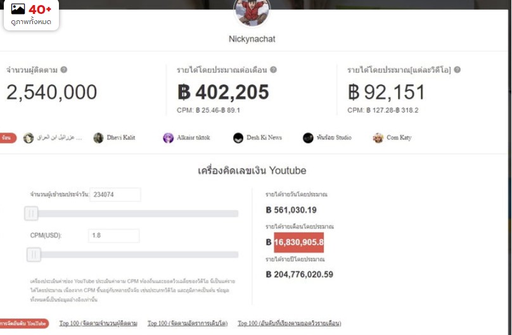Click the Arabic-named channel avatar
The image size is (512, 335).
[x=29, y=138]
